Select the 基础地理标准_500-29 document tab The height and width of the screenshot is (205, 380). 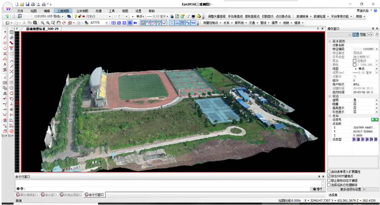(x=42, y=29)
